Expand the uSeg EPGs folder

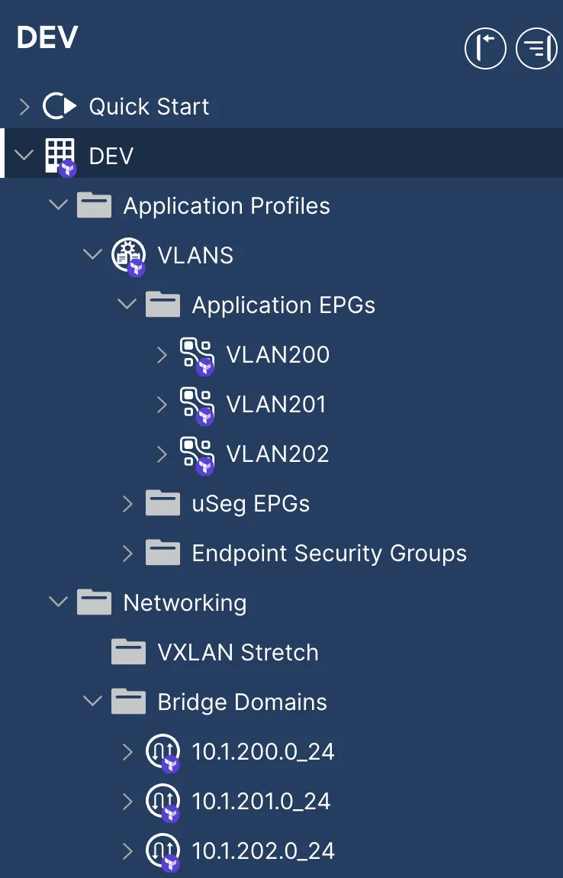[x=127, y=503]
